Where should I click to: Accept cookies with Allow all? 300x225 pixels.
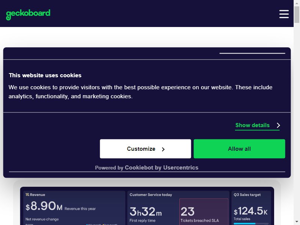coord(239,148)
